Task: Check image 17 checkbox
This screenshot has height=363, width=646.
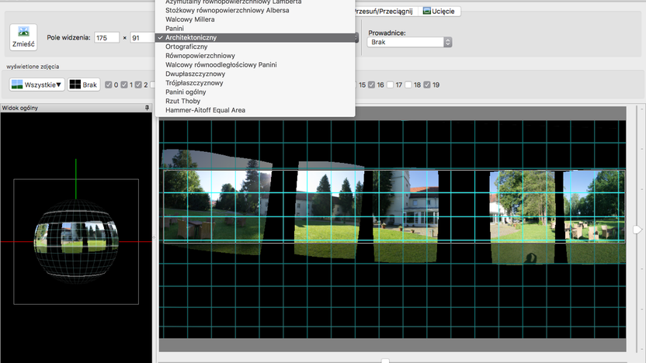Action: (x=390, y=85)
